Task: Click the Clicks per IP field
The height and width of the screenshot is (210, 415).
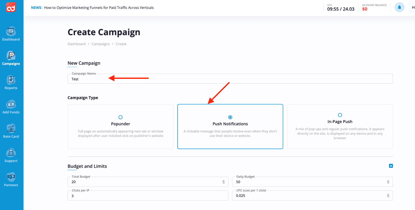Action: point(148,196)
